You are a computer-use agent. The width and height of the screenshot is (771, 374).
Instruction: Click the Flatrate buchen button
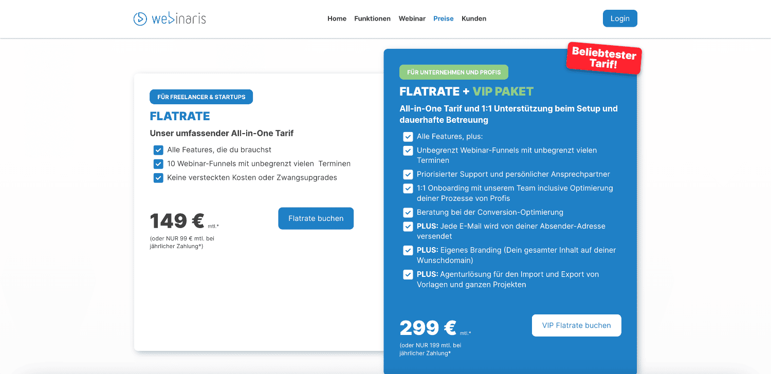tap(316, 218)
